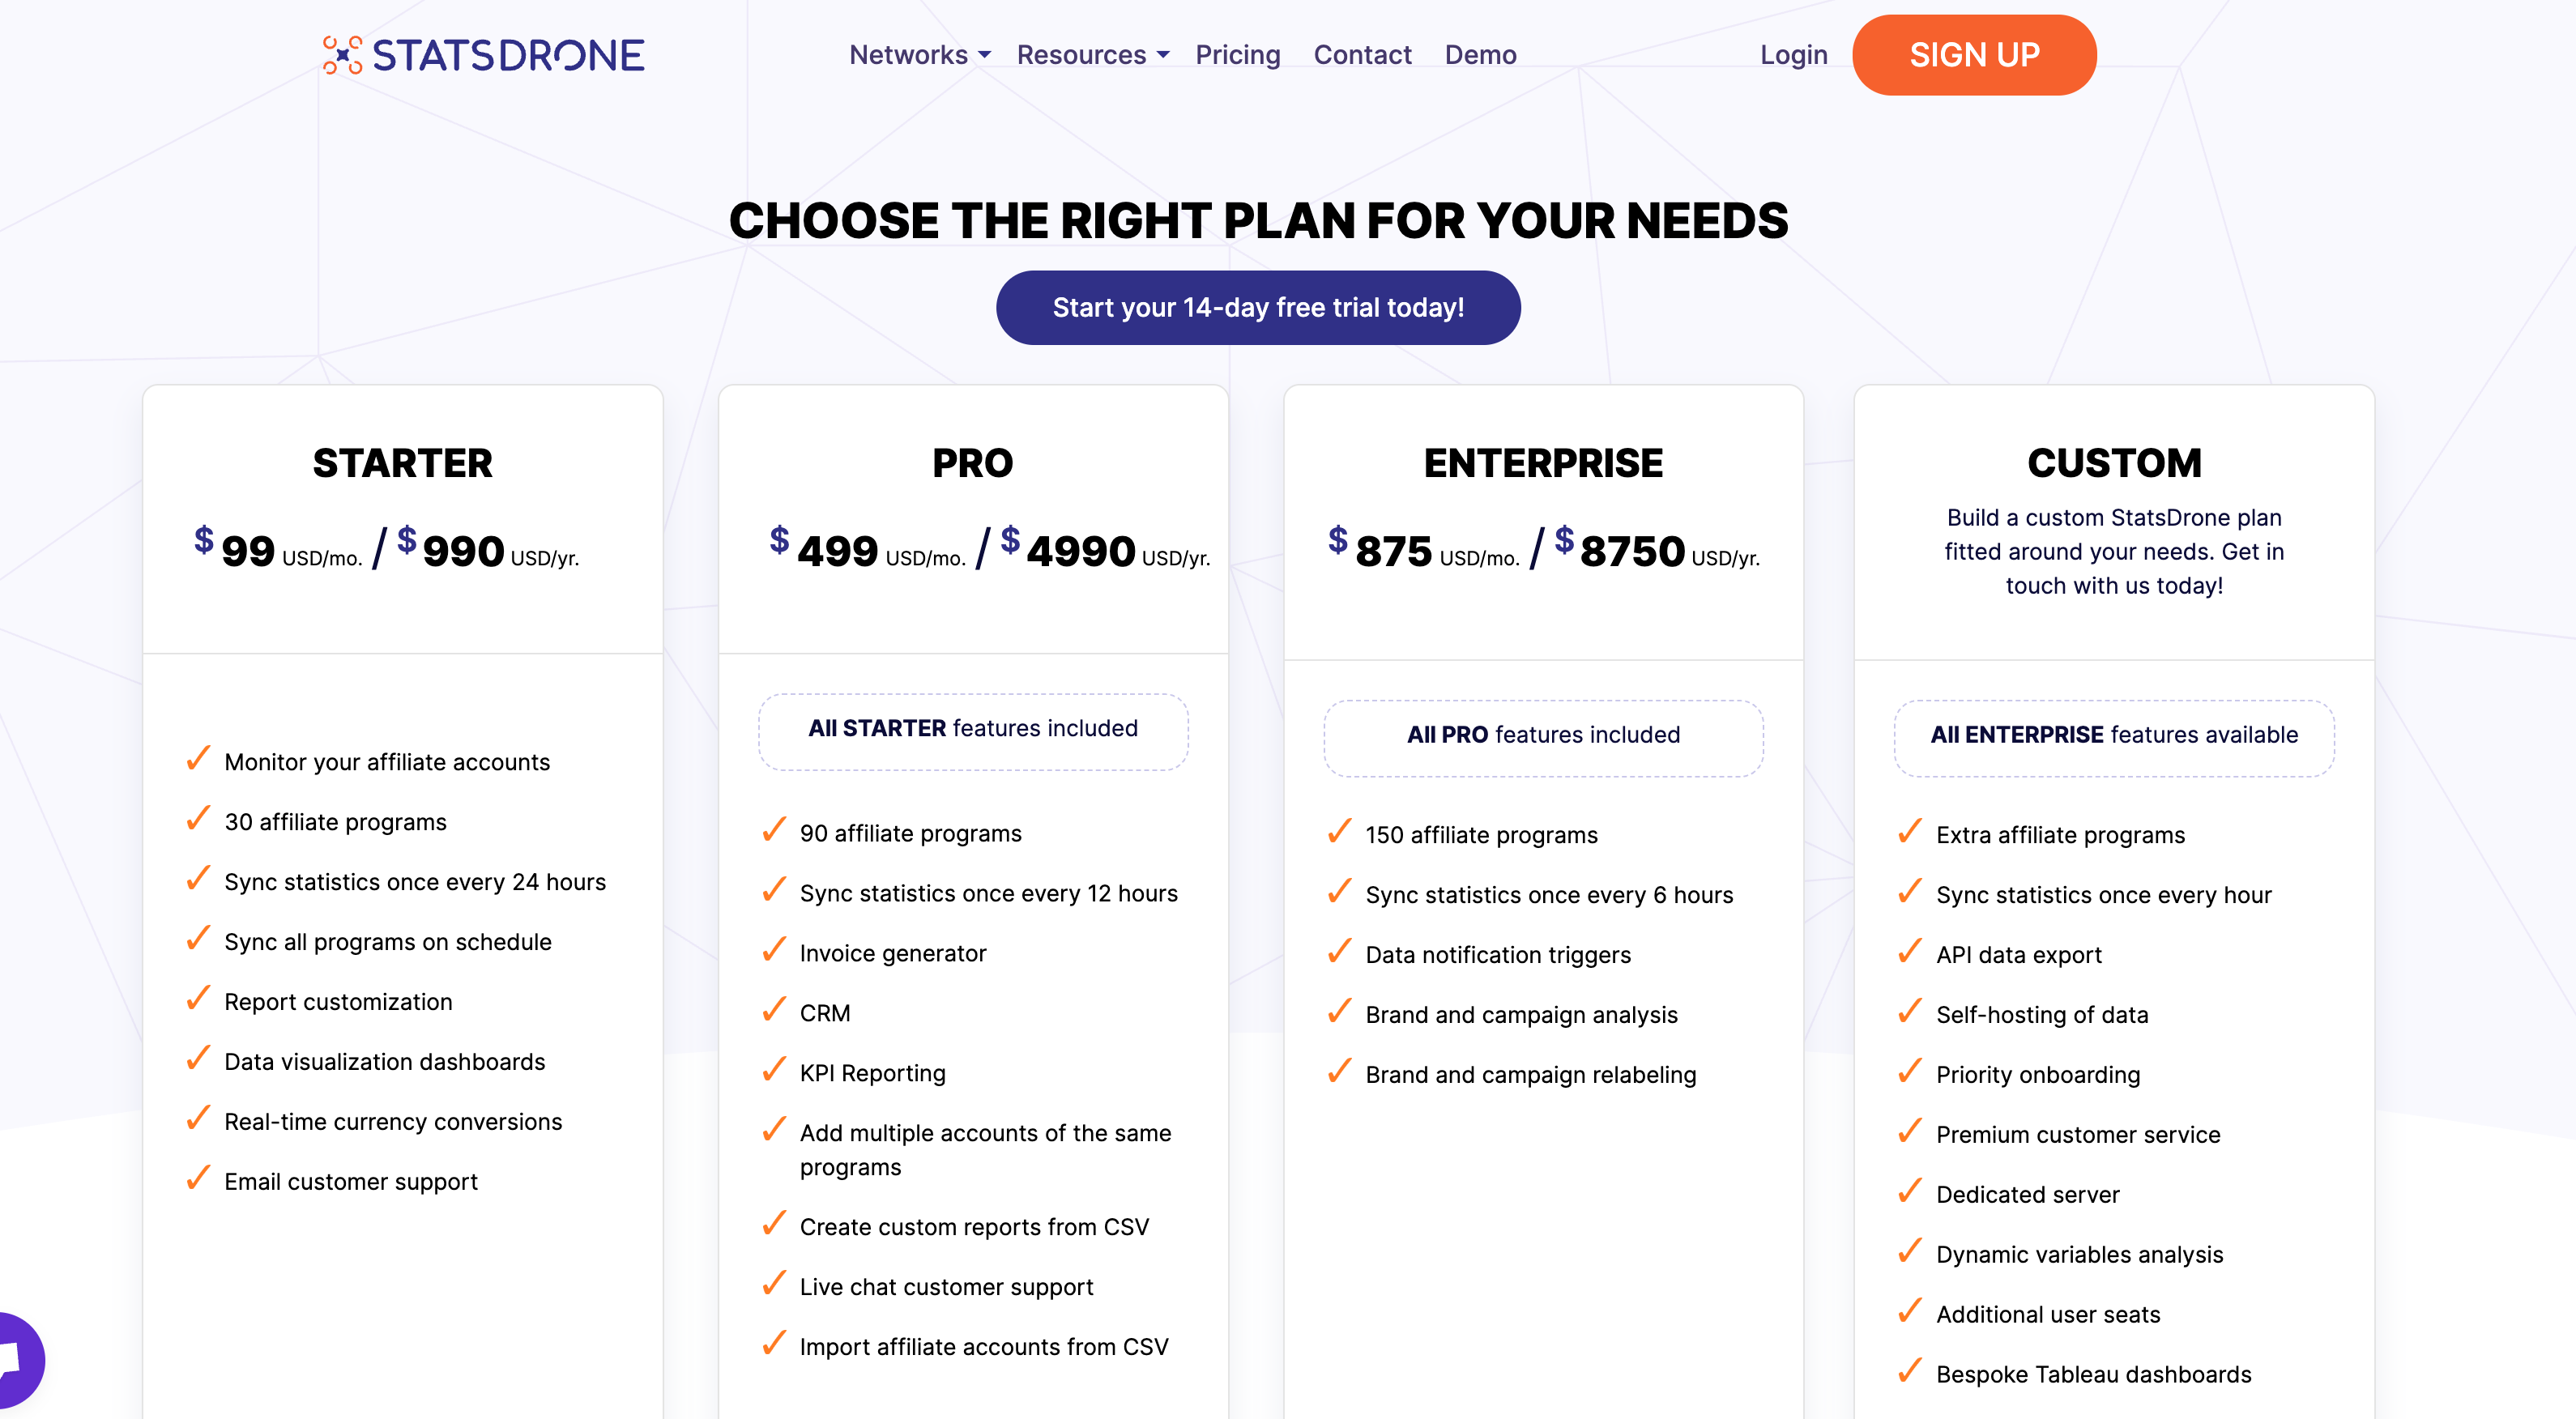Expand the Networks dropdown menu
The width and height of the screenshot is (2576, 1419).
tap(920, 55)
